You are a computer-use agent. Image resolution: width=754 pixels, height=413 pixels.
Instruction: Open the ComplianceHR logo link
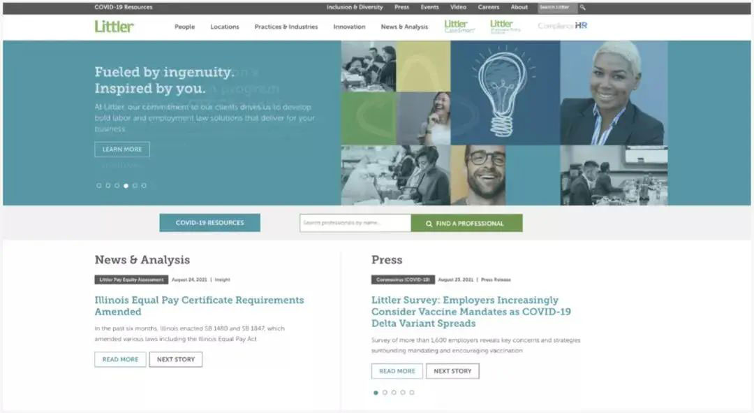pyautogui.click(x=562, y=26)
